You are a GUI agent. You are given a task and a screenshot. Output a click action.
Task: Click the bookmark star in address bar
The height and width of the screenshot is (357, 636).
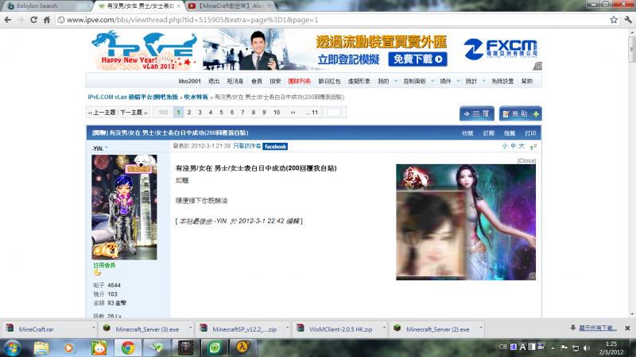click(611, 19)
